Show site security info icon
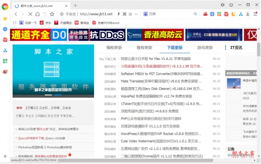Screen dimensions: 261x164 coord(62,14)
